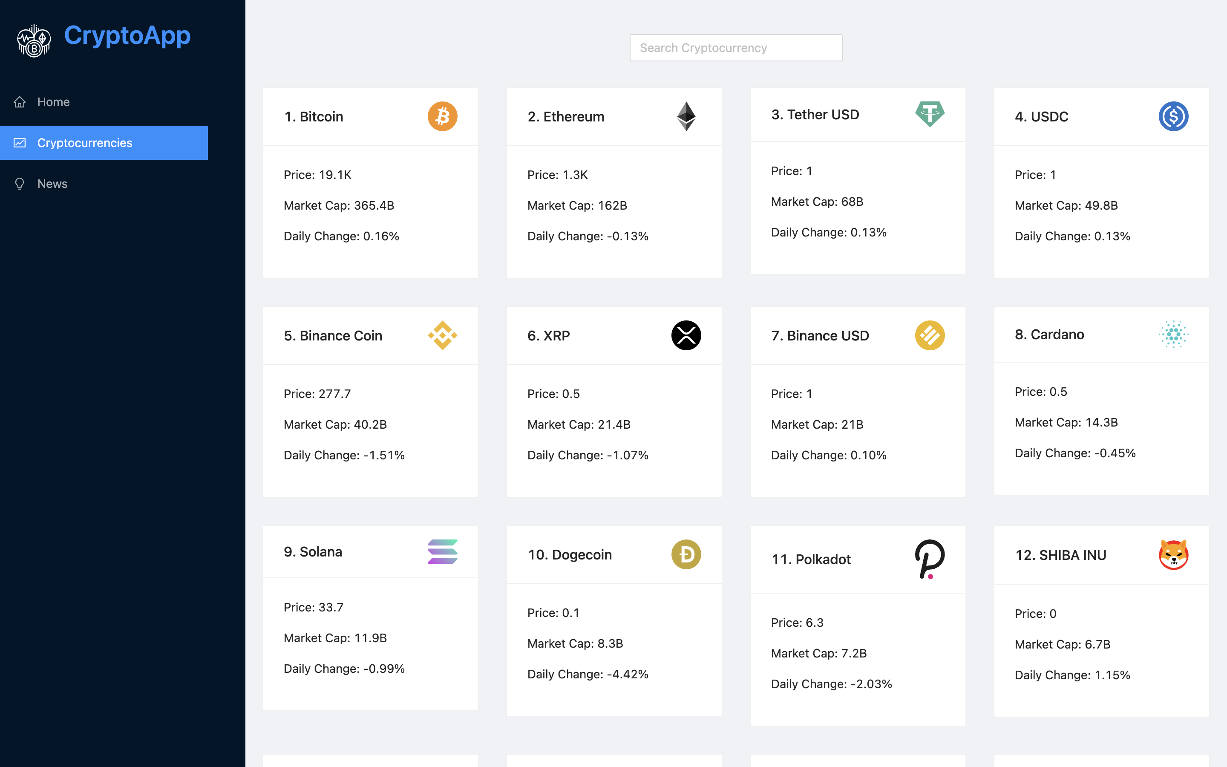Click the Polkadot icon

tap(929, 559)
